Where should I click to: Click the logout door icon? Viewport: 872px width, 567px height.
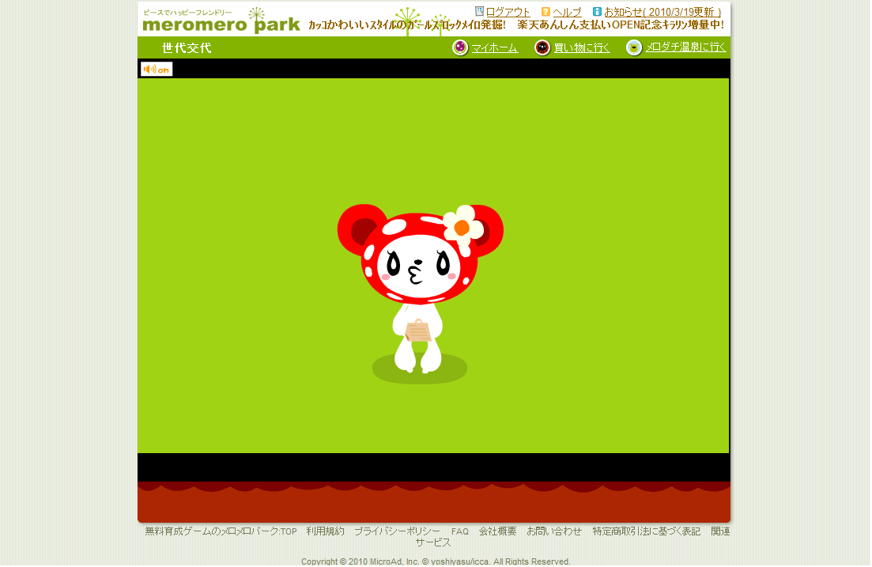[479, 11]
